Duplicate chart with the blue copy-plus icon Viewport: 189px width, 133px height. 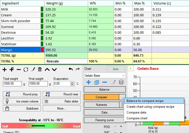pos(97,82)
